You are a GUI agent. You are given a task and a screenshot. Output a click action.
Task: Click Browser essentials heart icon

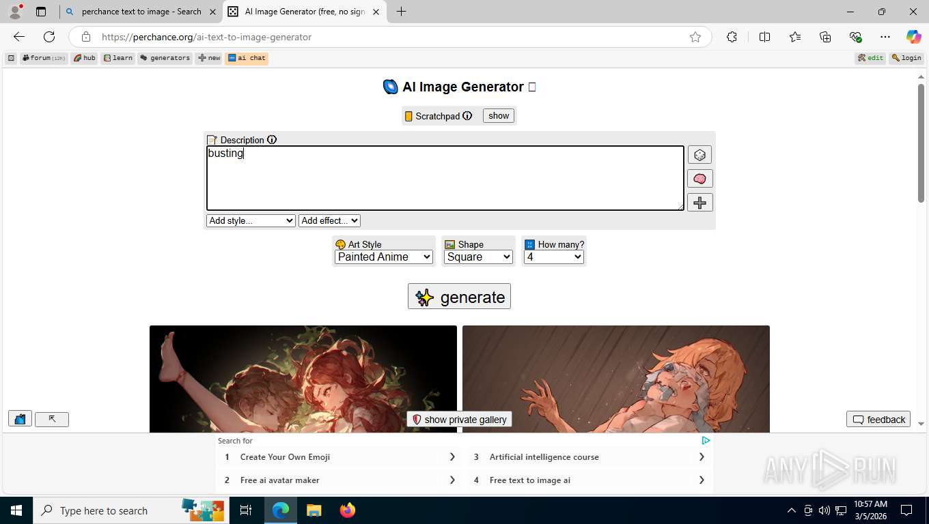(x=855, y=37)
